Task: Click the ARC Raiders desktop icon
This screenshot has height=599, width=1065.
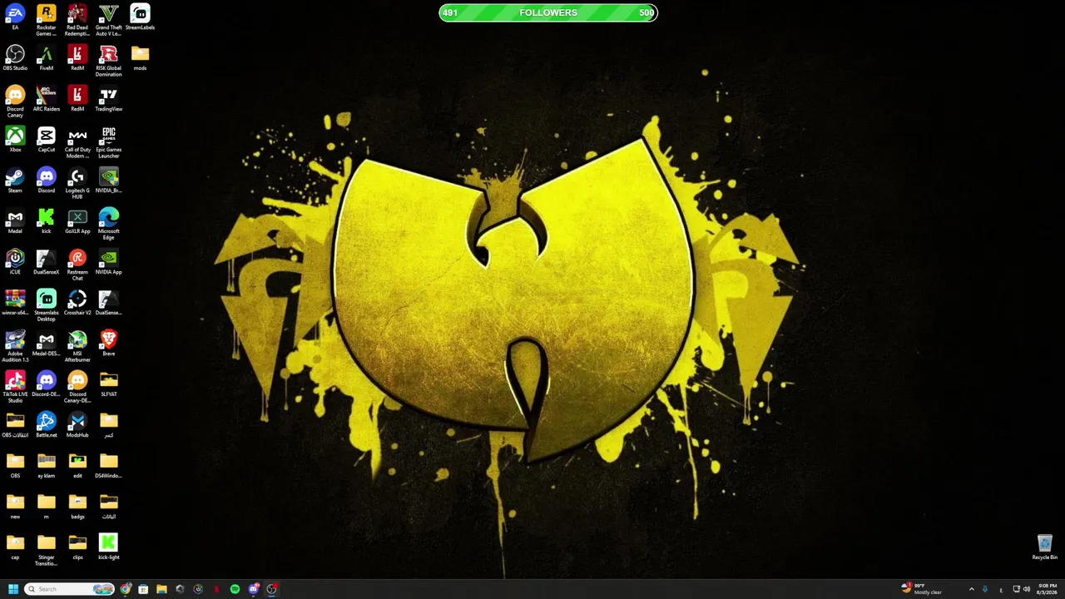Action: coord(47,99)
